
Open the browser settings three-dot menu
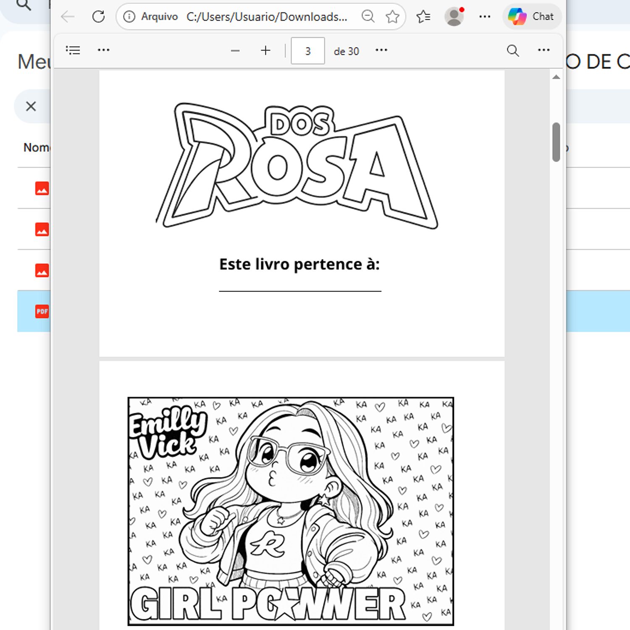click(485, 17)
